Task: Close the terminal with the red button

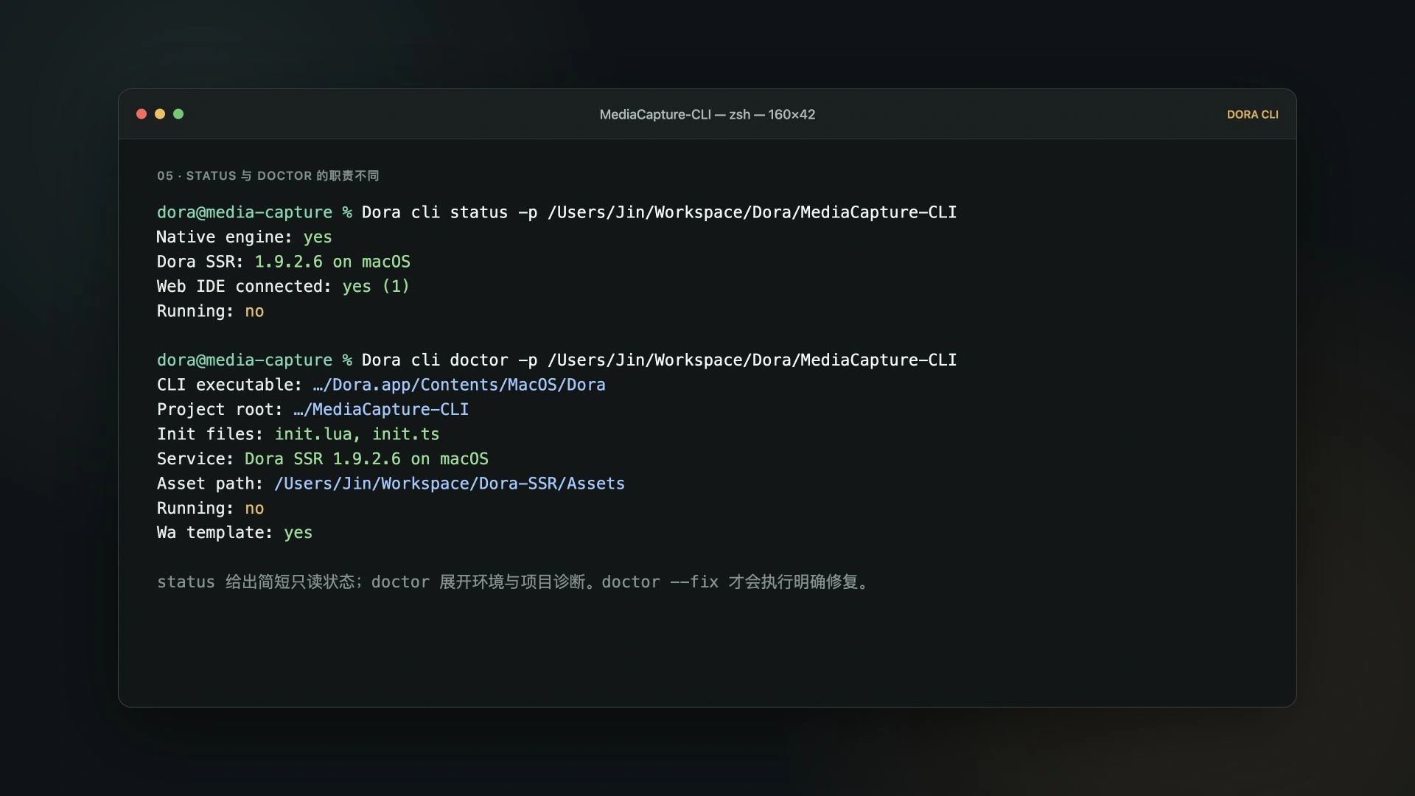Action: (141, 114)
